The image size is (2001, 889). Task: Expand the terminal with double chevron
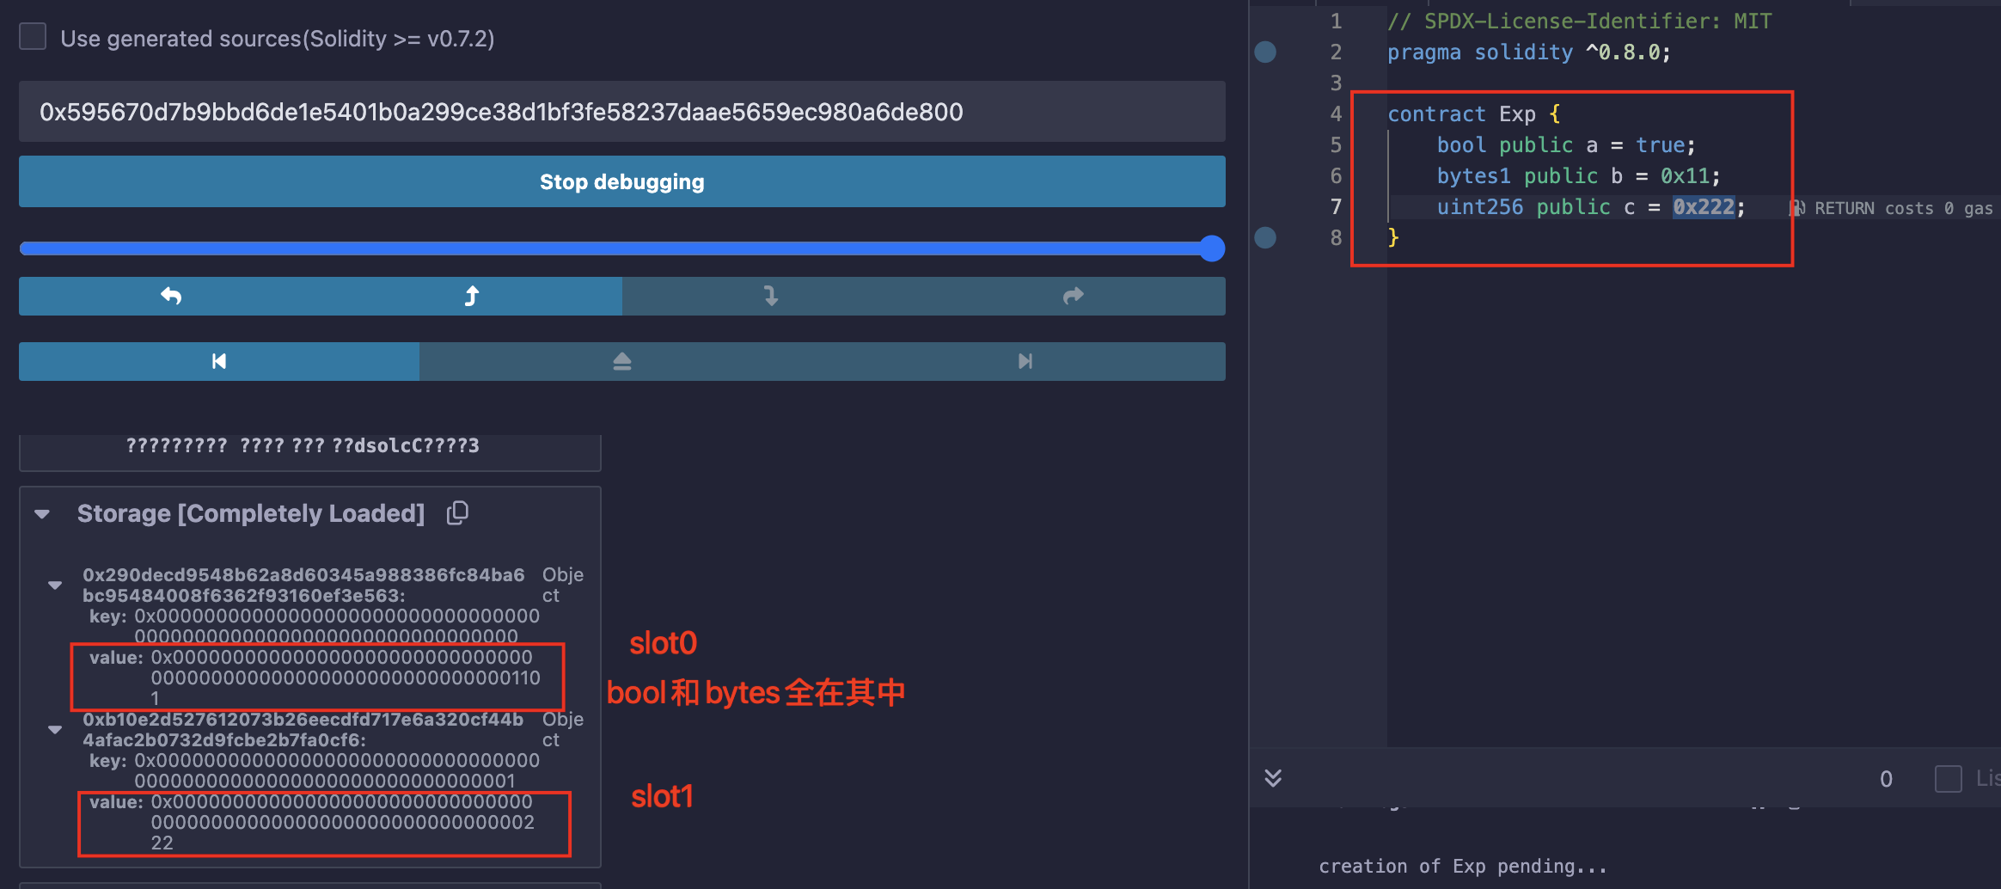(x=1273, y=778)
